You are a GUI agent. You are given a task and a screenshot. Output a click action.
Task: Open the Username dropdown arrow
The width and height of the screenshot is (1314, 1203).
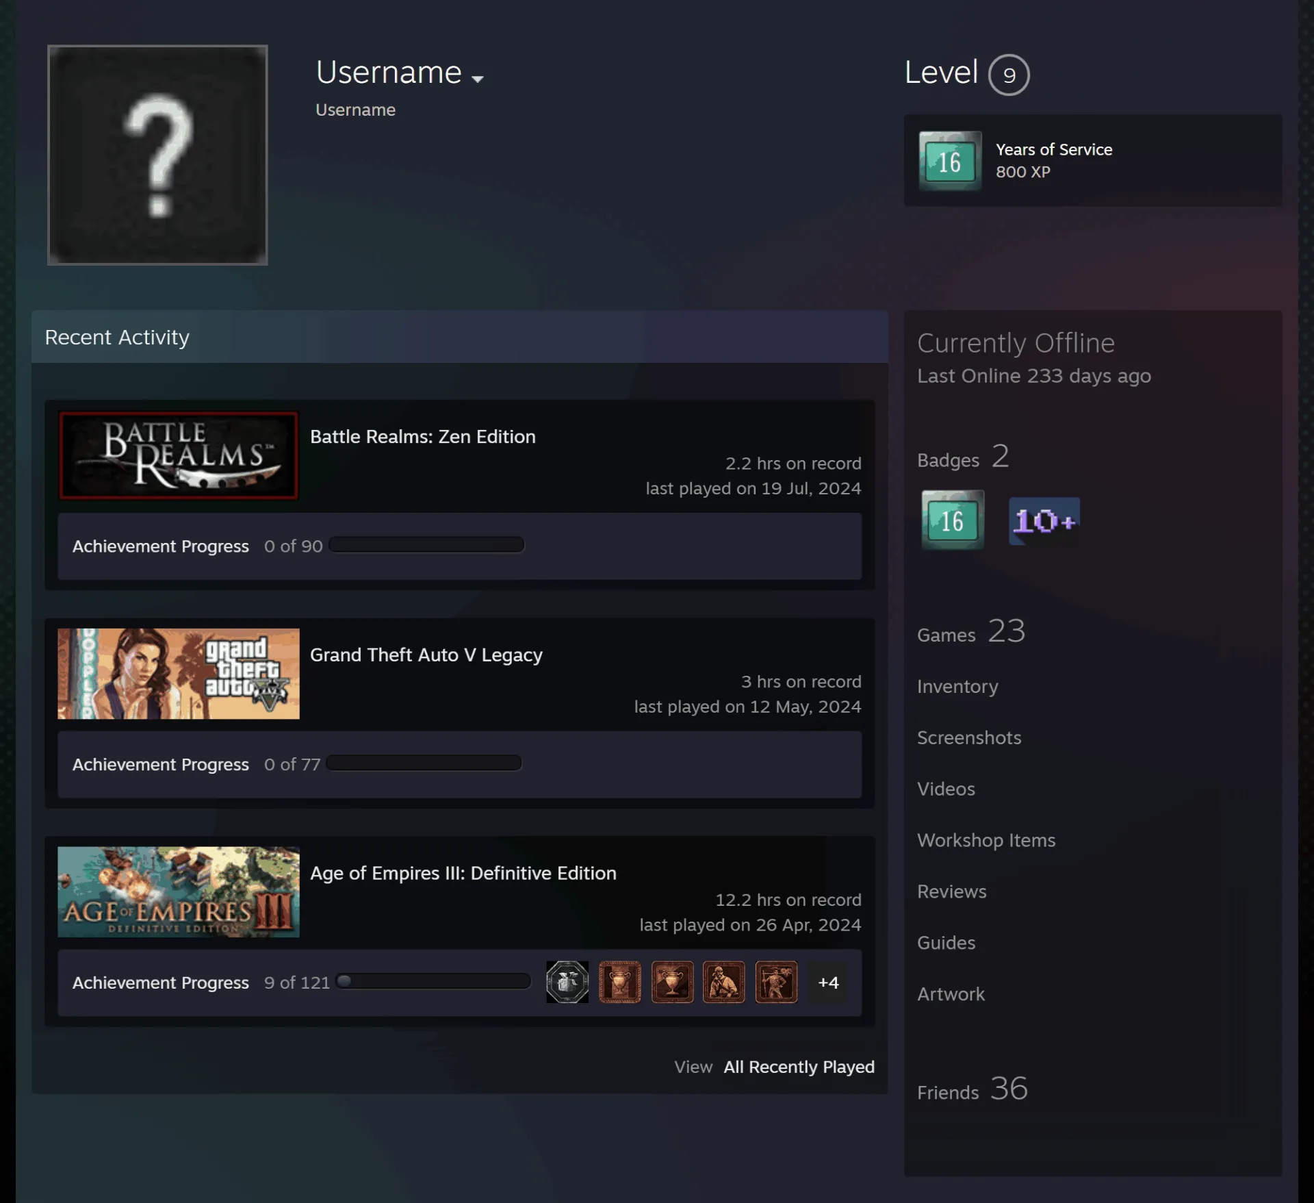tap(478, 79)
